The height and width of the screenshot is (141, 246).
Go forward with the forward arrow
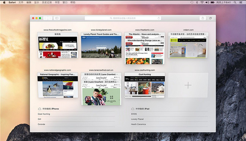coord(50,18)
